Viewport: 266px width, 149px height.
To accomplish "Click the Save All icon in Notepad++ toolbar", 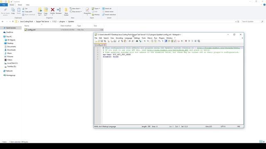I will click(x=105, y=41).
